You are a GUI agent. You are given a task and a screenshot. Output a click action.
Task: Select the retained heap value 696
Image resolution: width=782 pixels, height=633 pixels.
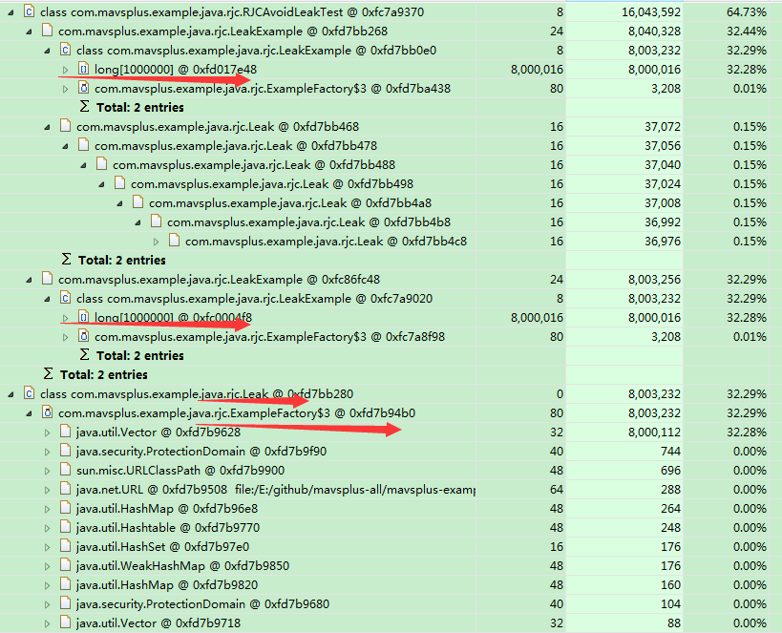coord(670,470)
